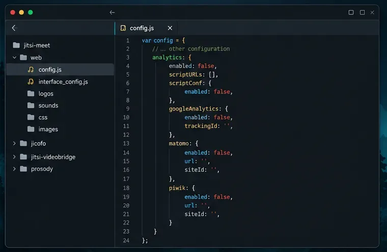Switch to the config.js tab

tap(146, 28)
